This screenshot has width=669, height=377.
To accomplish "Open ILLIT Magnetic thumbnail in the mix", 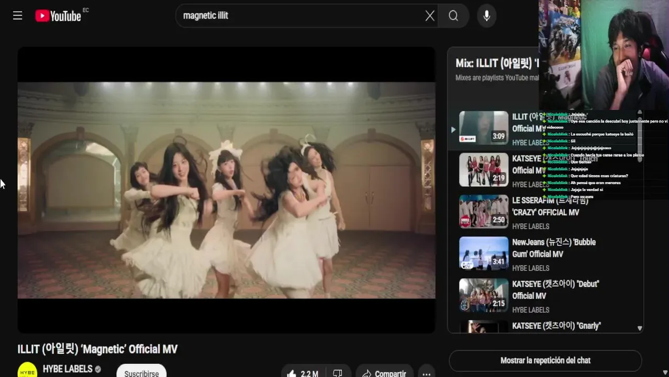I will pos(484,128).
